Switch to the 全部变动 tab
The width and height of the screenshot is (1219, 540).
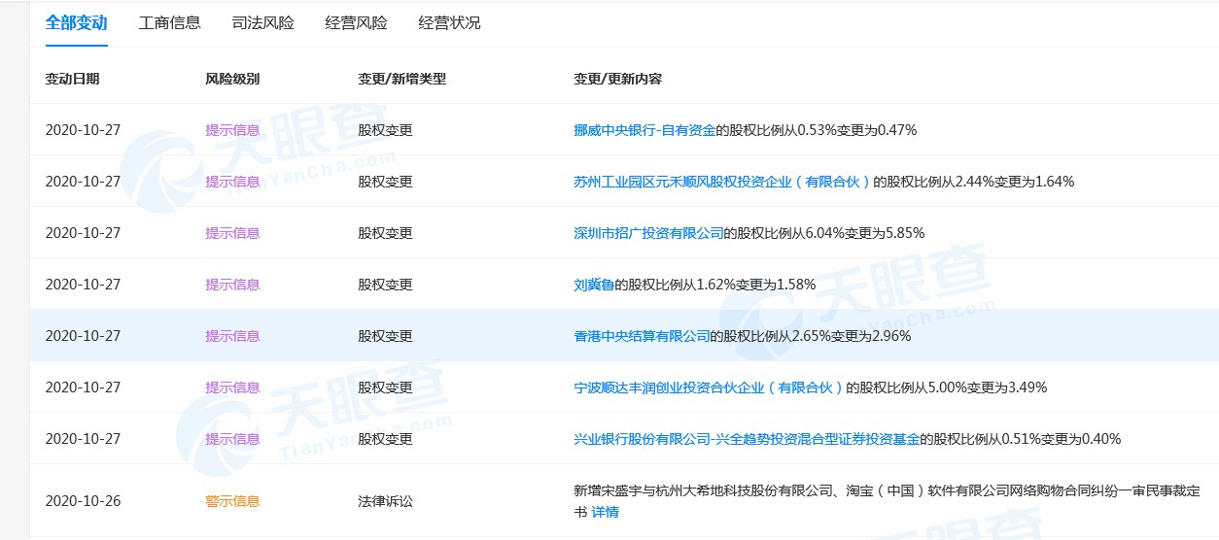pyautogui.click(x=76, y=22)
